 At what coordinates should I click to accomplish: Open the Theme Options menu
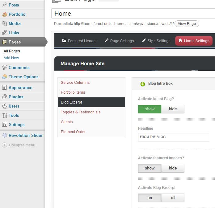pyautogui.click(x=23, y=77)
